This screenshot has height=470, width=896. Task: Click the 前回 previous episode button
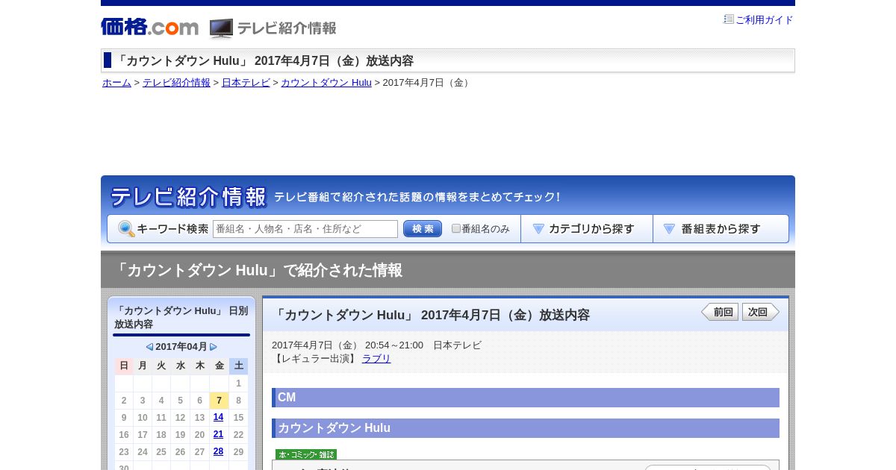[x=720, y=312]
